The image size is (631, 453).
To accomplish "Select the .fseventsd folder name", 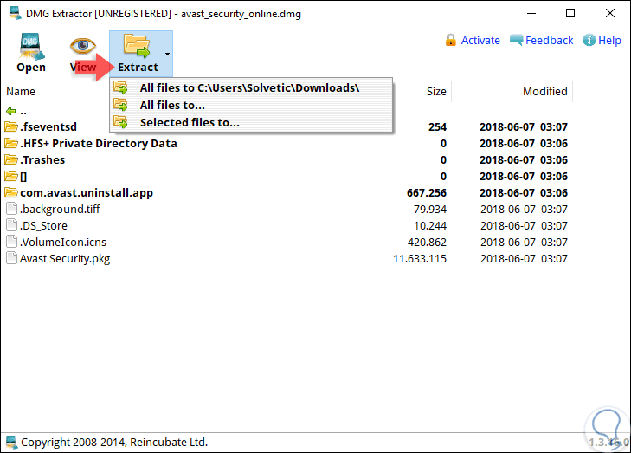I will [x=48, y=126].
